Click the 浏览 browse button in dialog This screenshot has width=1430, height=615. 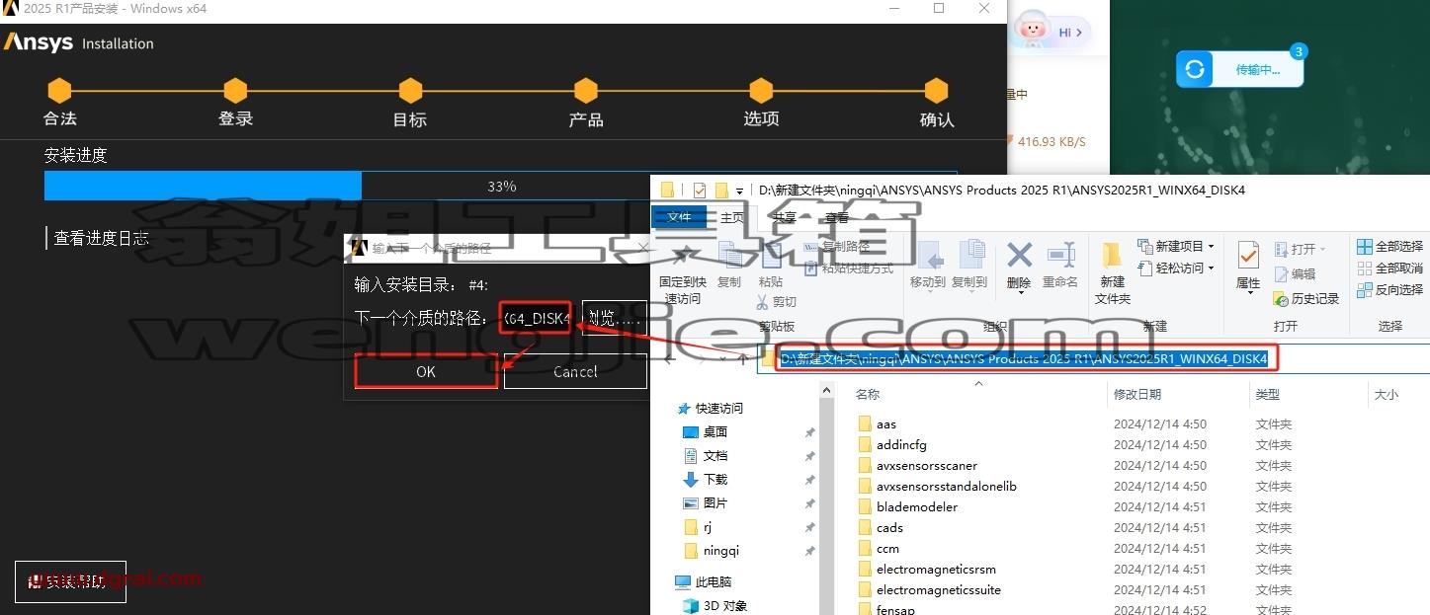pyautogui.click(x=615, y=318)
